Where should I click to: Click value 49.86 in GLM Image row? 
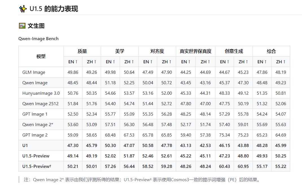tap(73, 72)
